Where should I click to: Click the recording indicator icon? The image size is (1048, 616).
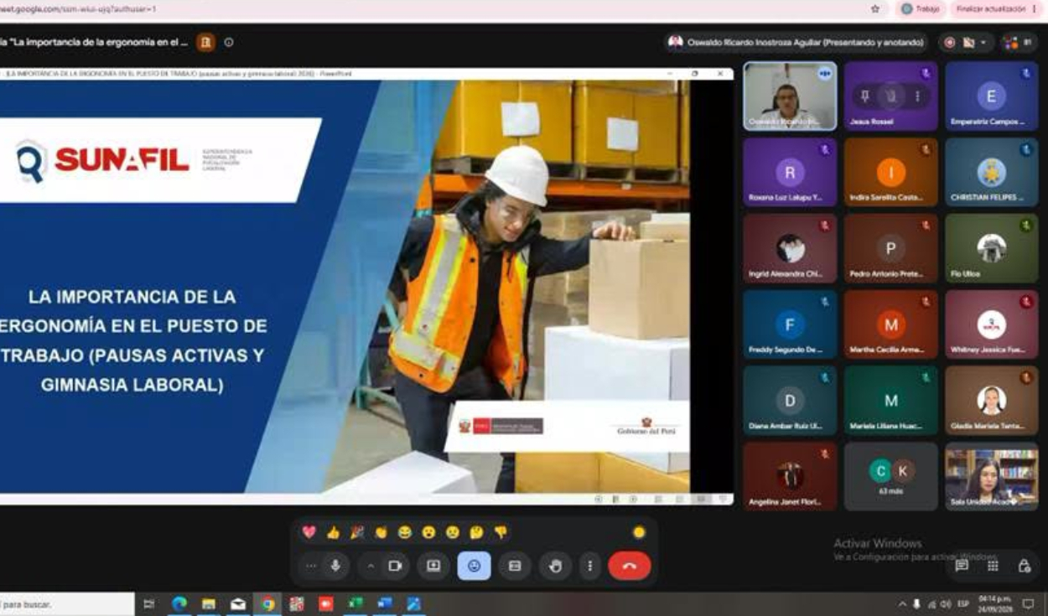[951, 42]
